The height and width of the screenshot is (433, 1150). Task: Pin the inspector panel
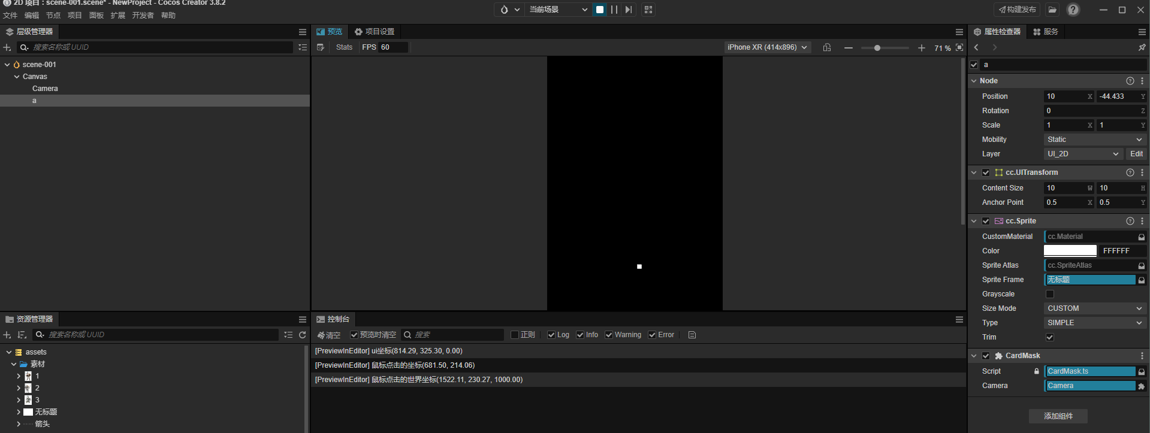(x=1142, y=47)
